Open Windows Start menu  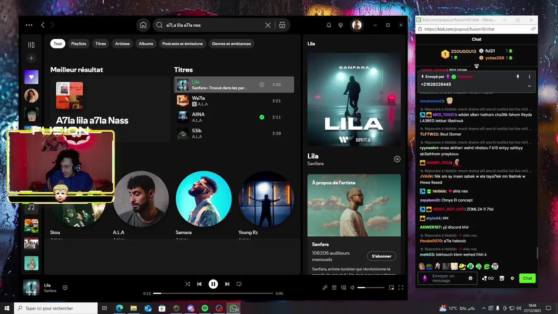pyautogui.click(x=7, y=308)
